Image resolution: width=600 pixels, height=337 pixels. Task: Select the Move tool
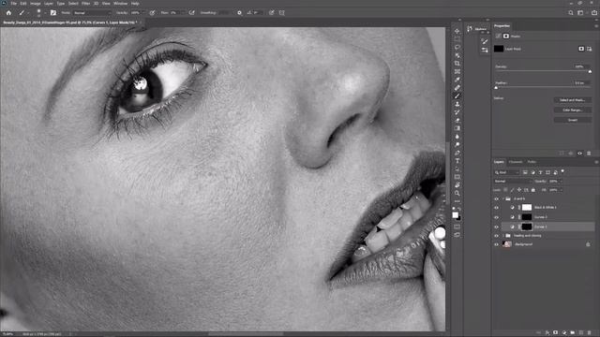pos(457,31)
